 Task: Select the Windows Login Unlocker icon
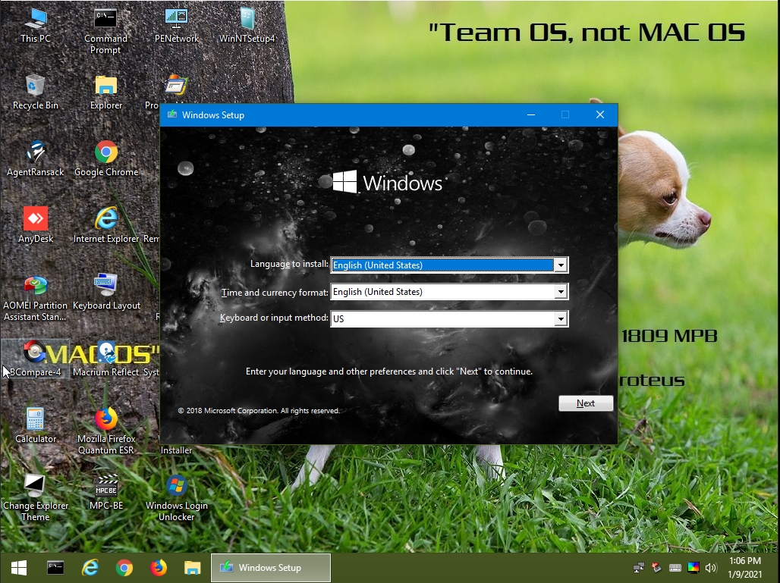click(x=177, y=498)
